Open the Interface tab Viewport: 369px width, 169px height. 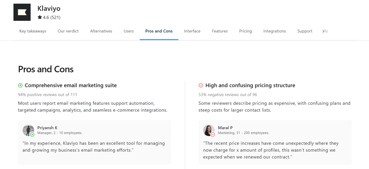192,31
